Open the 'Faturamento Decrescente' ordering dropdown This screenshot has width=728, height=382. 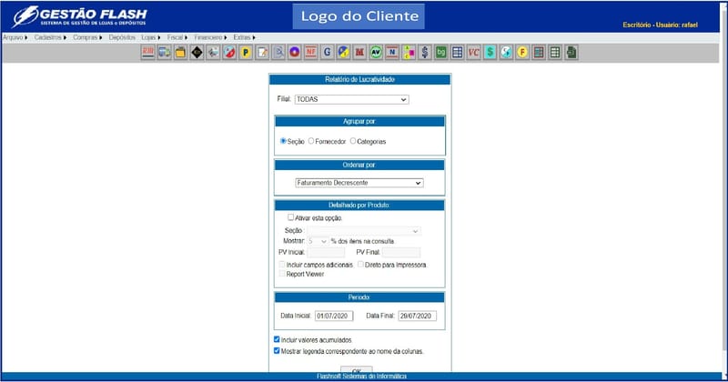tap(359, 183)
